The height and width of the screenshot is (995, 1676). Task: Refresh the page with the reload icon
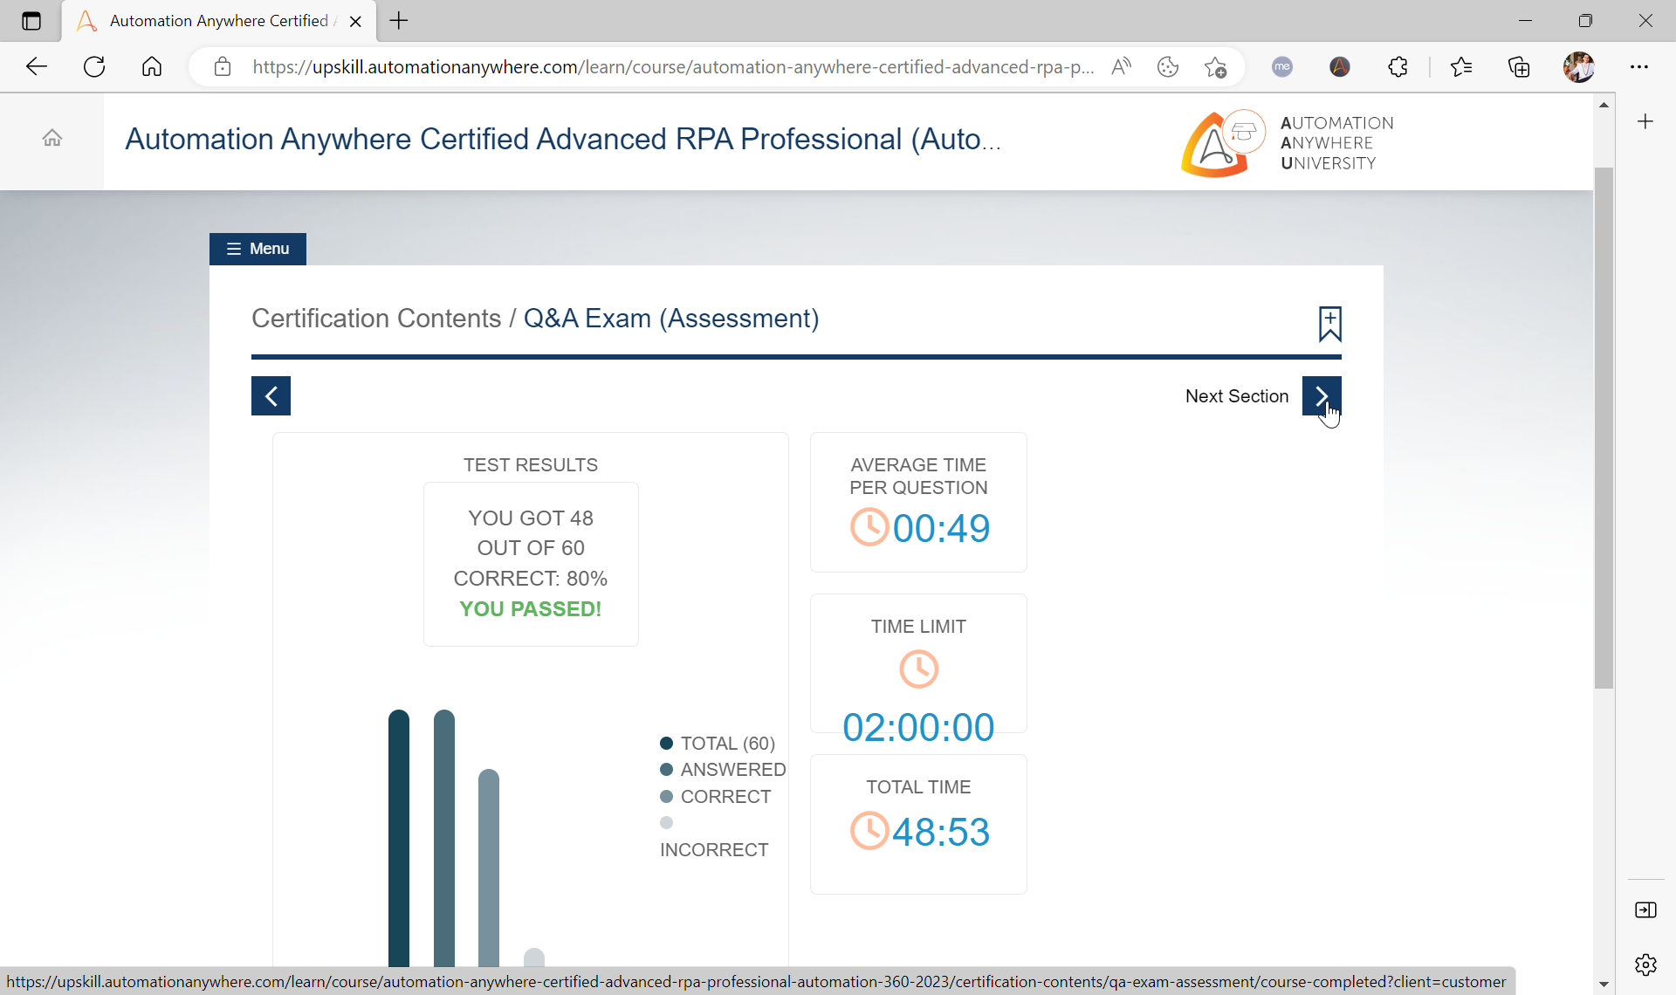click(94, 66)
